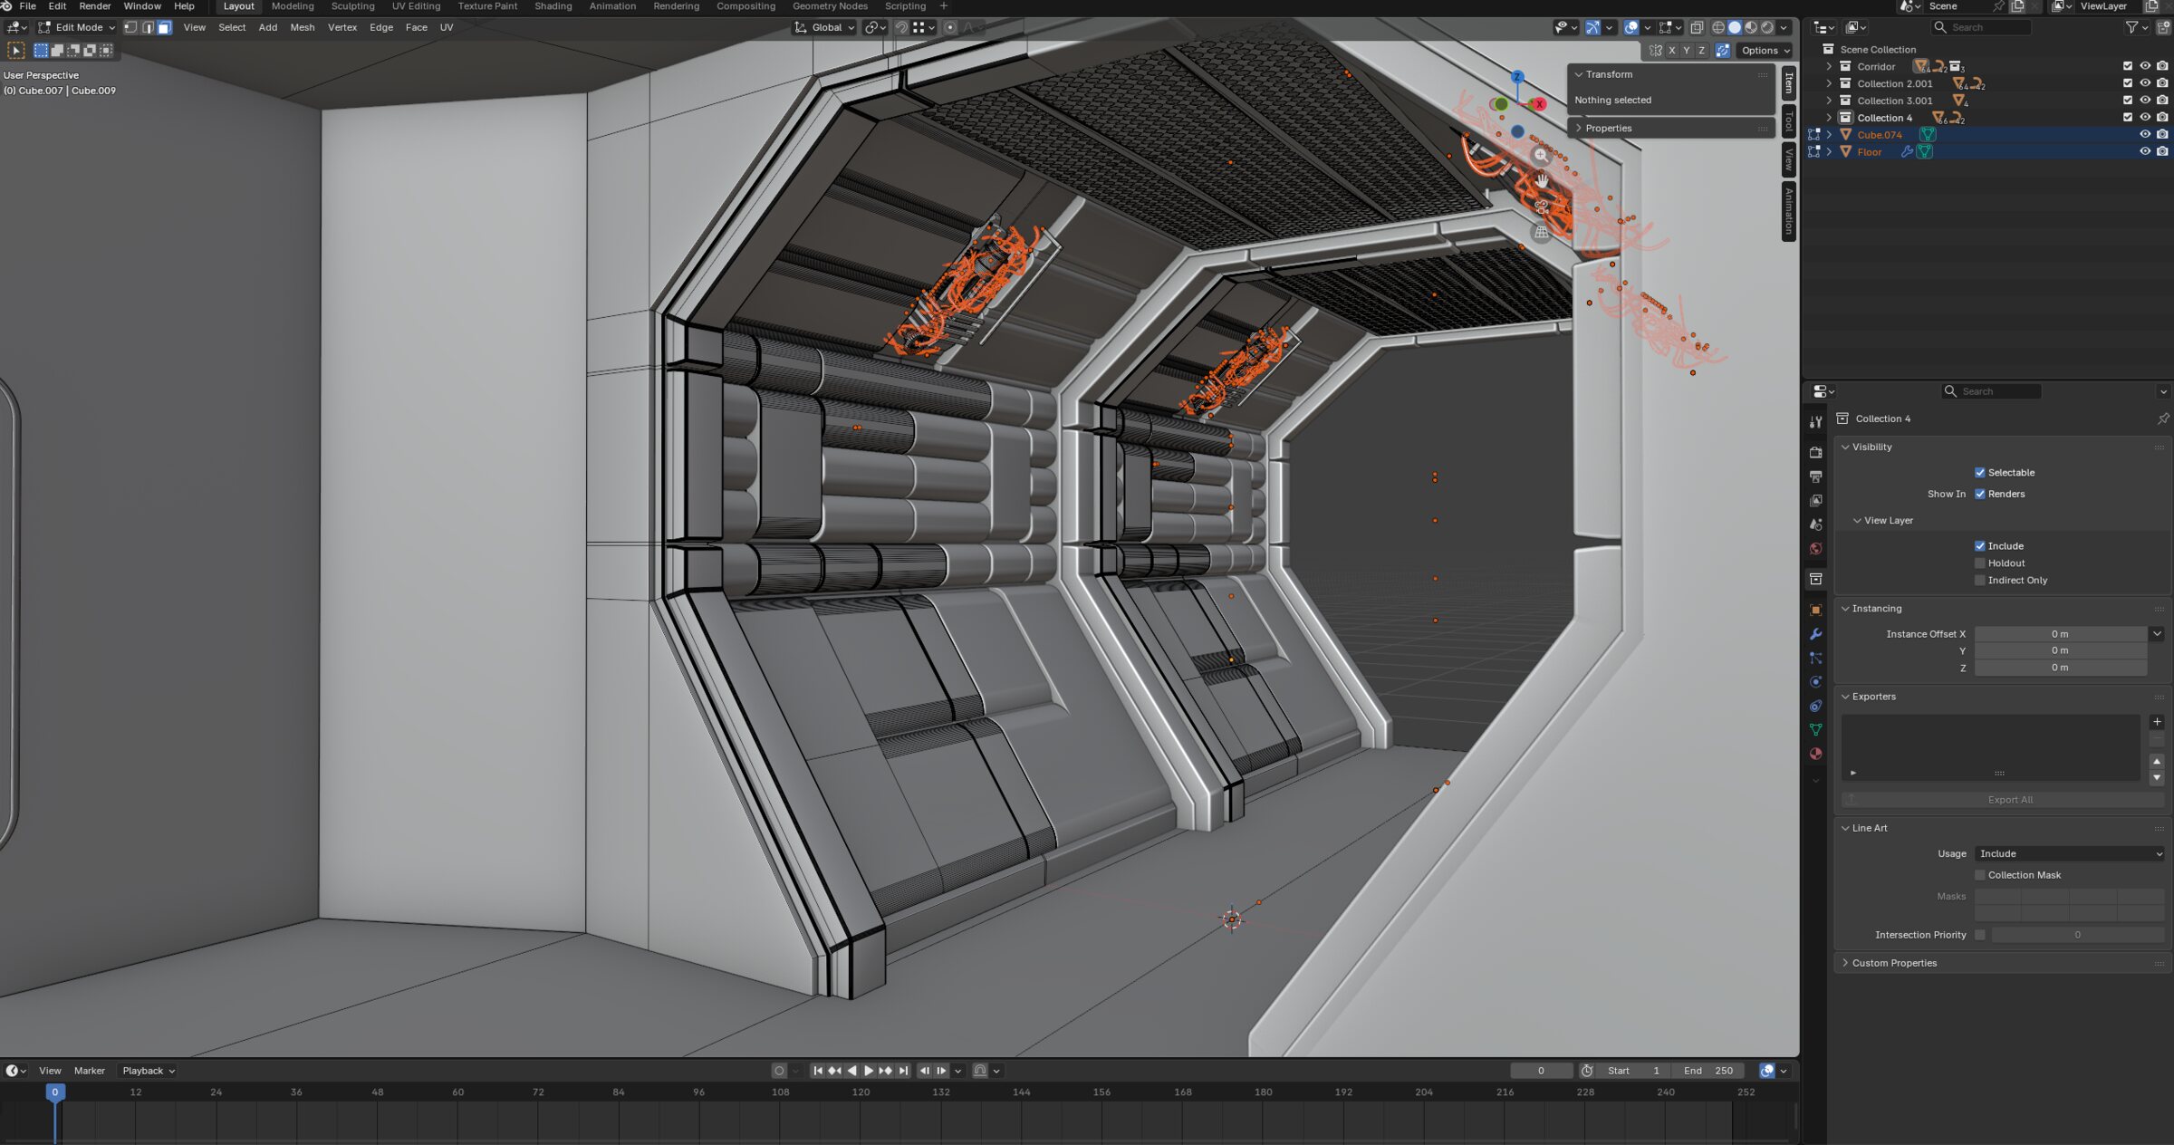Open the Object properties tab
The width and height of the screenshot is (2174, 1145).
[x=1815, y=610]
